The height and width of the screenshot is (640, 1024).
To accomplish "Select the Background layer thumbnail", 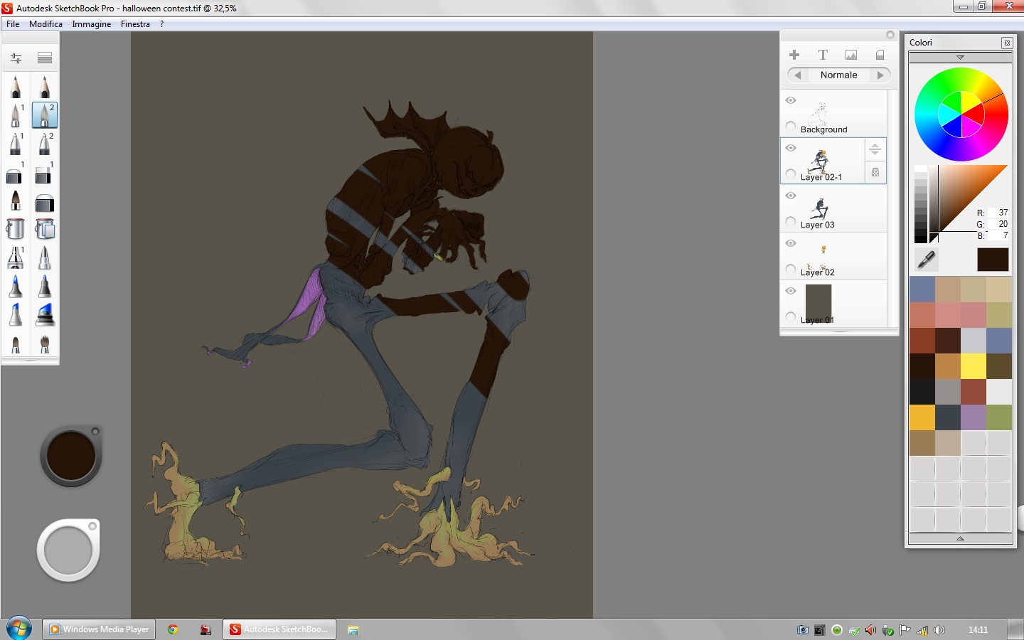I will tap(820, 112).
